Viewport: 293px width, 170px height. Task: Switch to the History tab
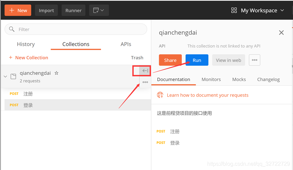26,44
